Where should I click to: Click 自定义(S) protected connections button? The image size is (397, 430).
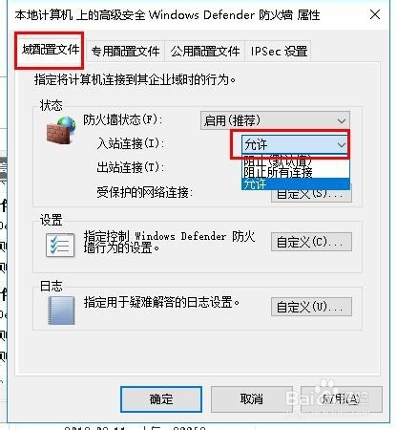pos(311,195)
